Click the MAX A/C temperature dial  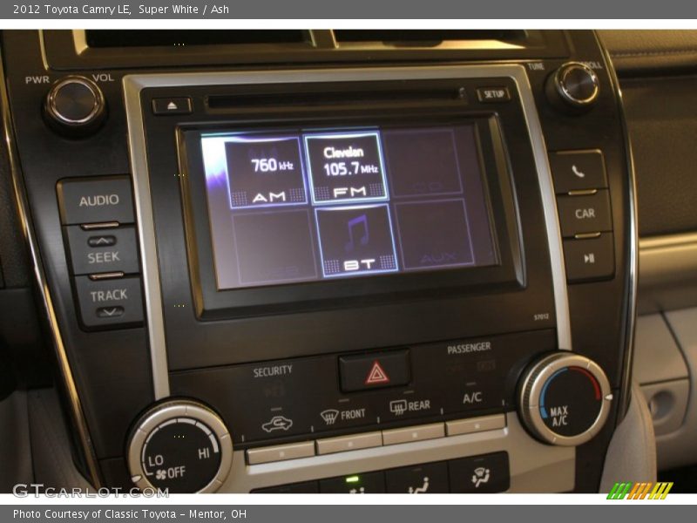point(565,400)
